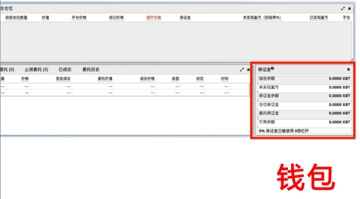This screenshot has height=199, width=360.
Task: Select the 委托 [0] tab
Action: coord(7,69)
